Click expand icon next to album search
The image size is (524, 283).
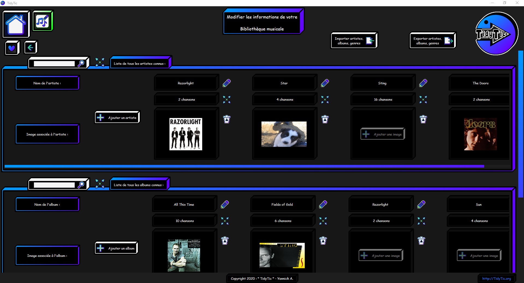pos(100,184)
